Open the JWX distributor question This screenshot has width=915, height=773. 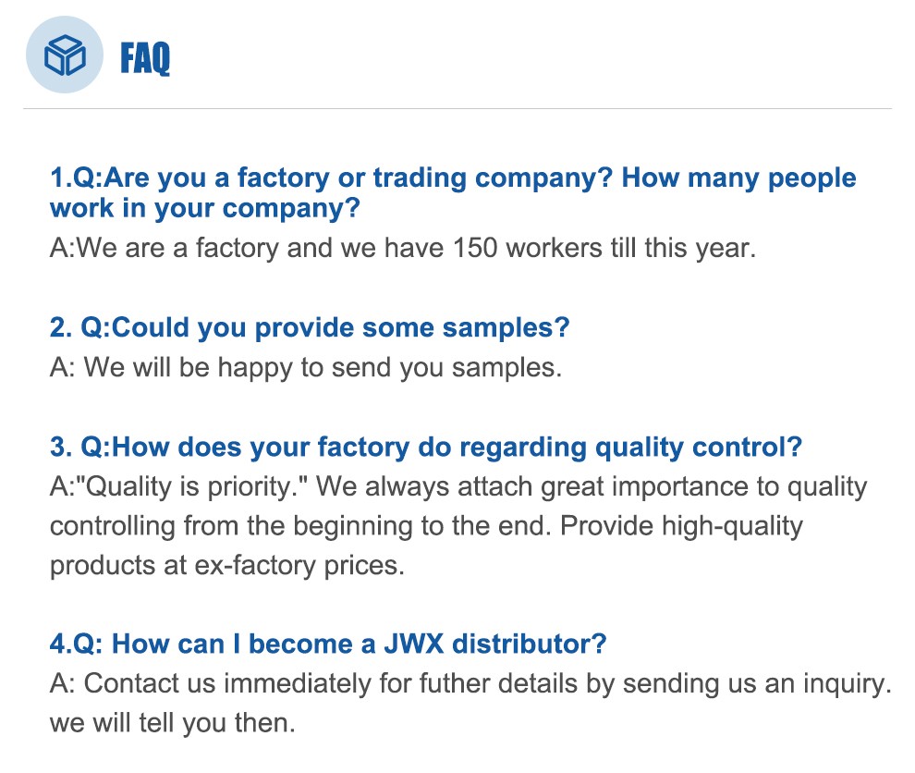(x=328, y=644)
